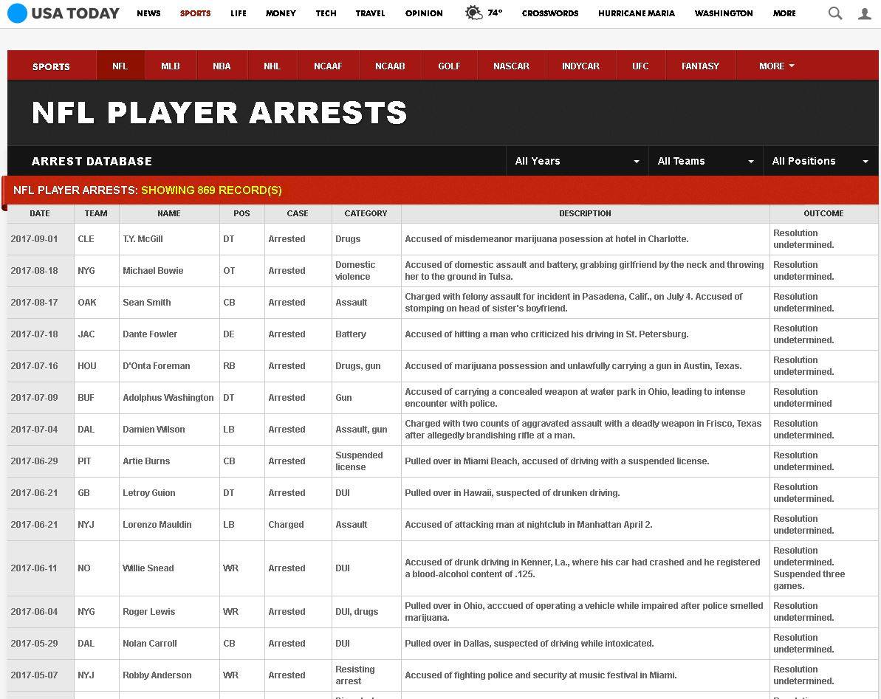The image size is (881, 699).
Task: Switch to the GOLF tab
Action: pos(450,66)
